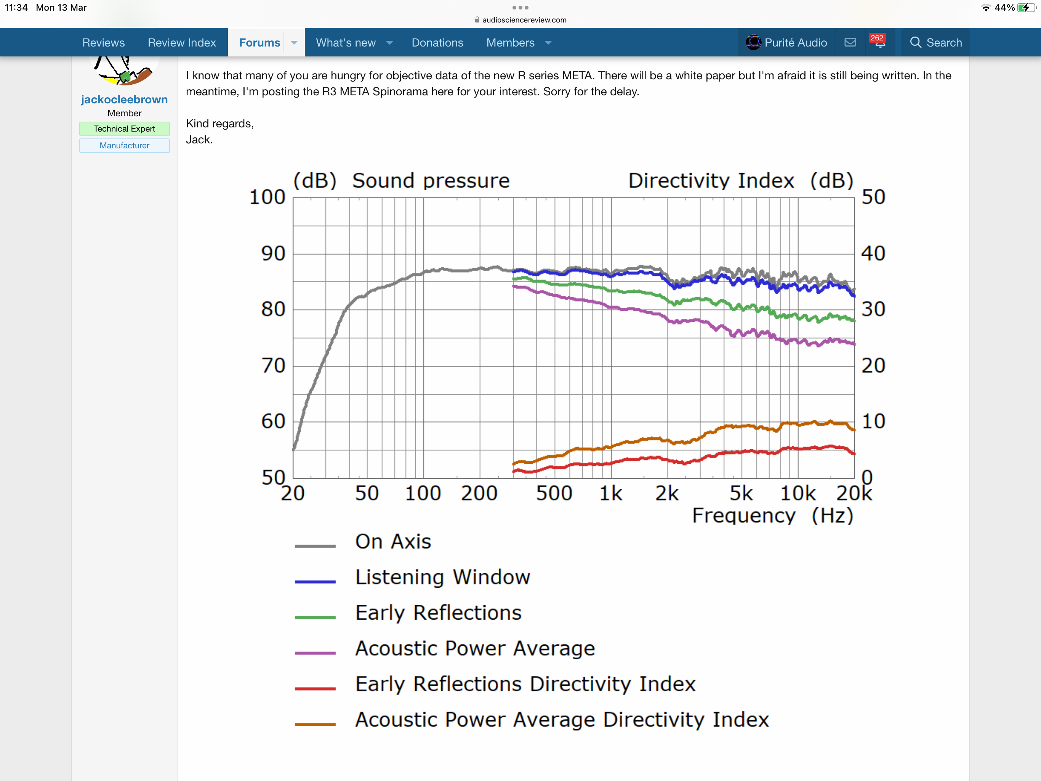
Task: Go to the Review Index page
Action: (x=182, y=42)
